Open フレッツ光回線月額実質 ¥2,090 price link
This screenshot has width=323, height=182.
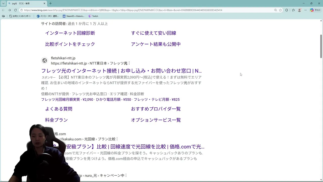coord(67,100)
